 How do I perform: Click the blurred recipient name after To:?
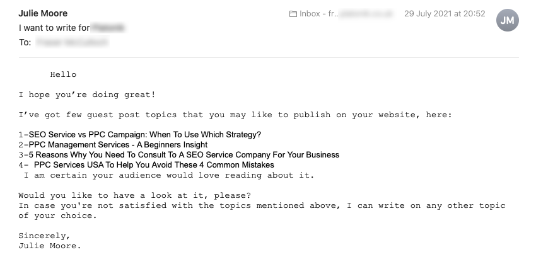click(72, 42)
